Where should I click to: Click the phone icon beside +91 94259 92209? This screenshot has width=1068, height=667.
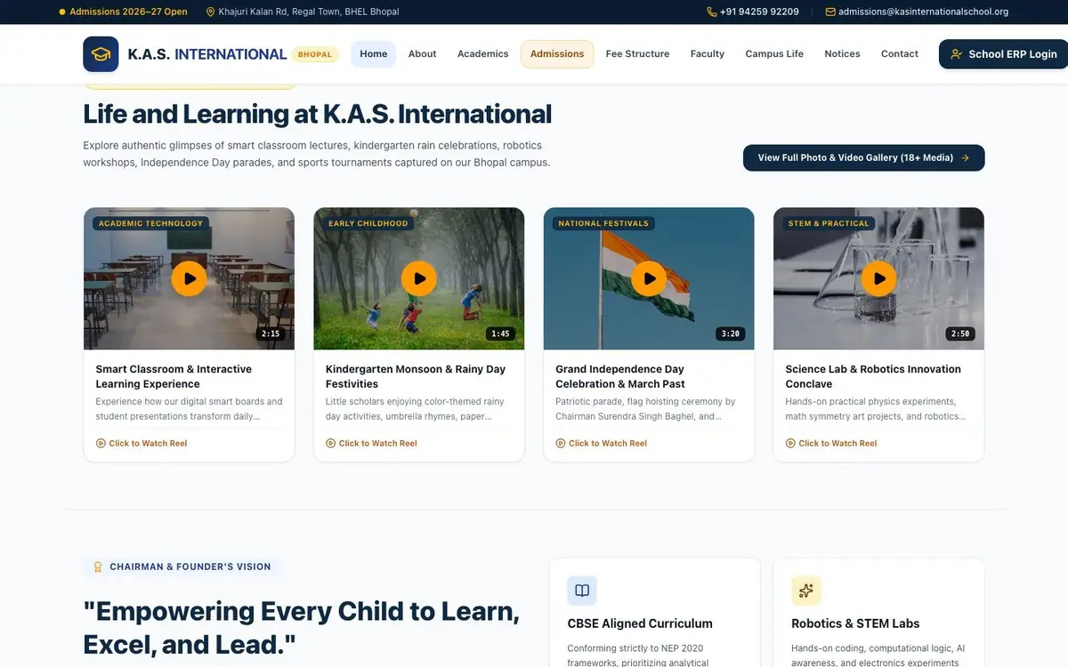(712, 12)
